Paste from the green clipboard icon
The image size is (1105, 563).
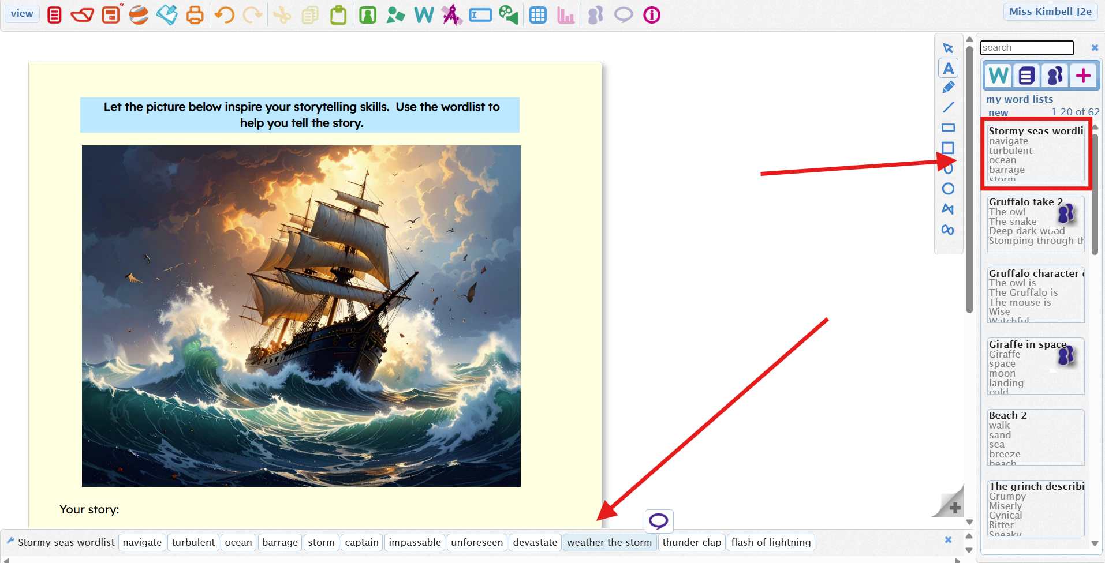[x=338, y=15]
